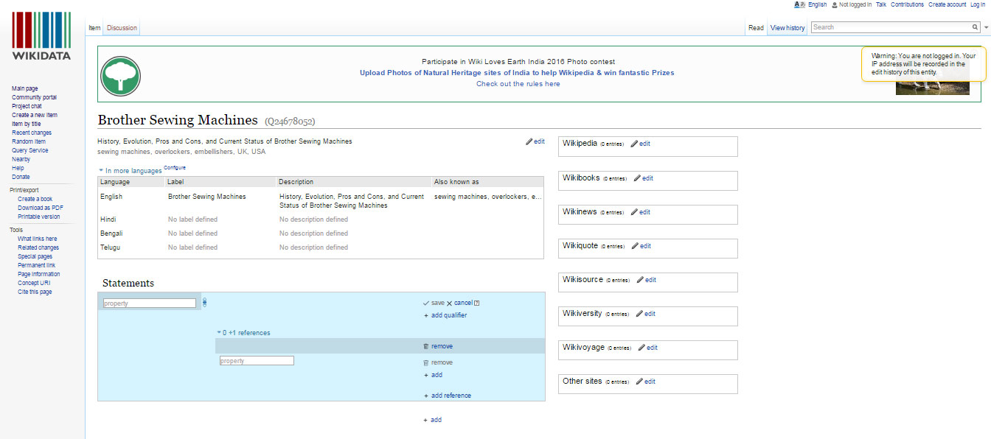
Task: Click the pencil edit icon beside Wikivoyage
Action: 641,348
